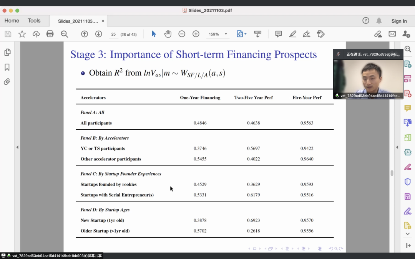Collapse the left navigation pane arrow
This screenshot has width=415, height=259.
click(17, 147)
